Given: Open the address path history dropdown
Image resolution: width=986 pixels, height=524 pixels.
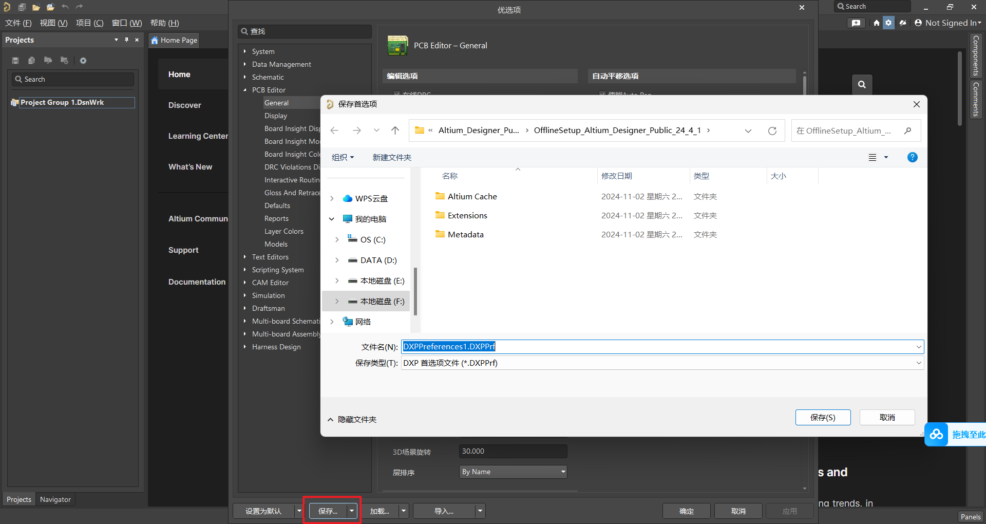Looking at the screenshot, I should click(748, 130).
